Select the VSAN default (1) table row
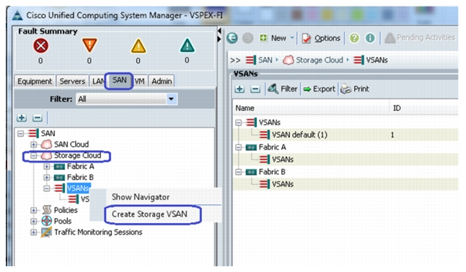The height and width of the screenshot is (272, 466). click(346, 135)
